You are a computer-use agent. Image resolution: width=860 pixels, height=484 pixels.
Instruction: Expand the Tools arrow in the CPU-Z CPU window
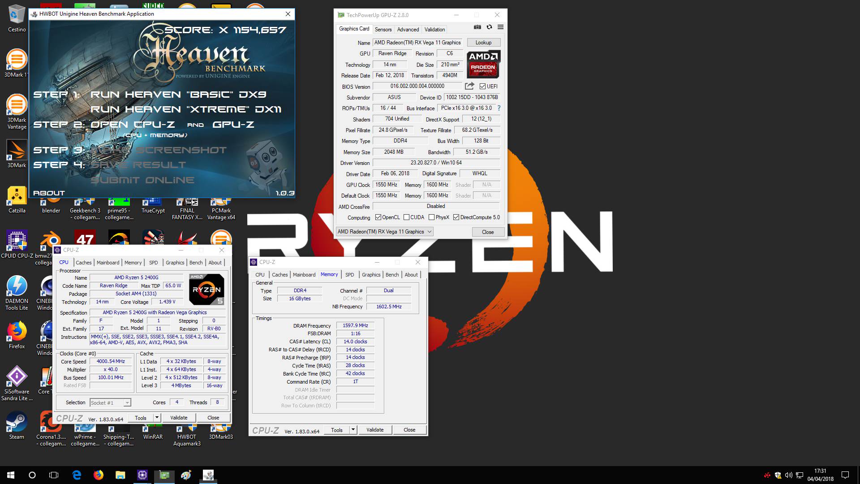(157, 418)
